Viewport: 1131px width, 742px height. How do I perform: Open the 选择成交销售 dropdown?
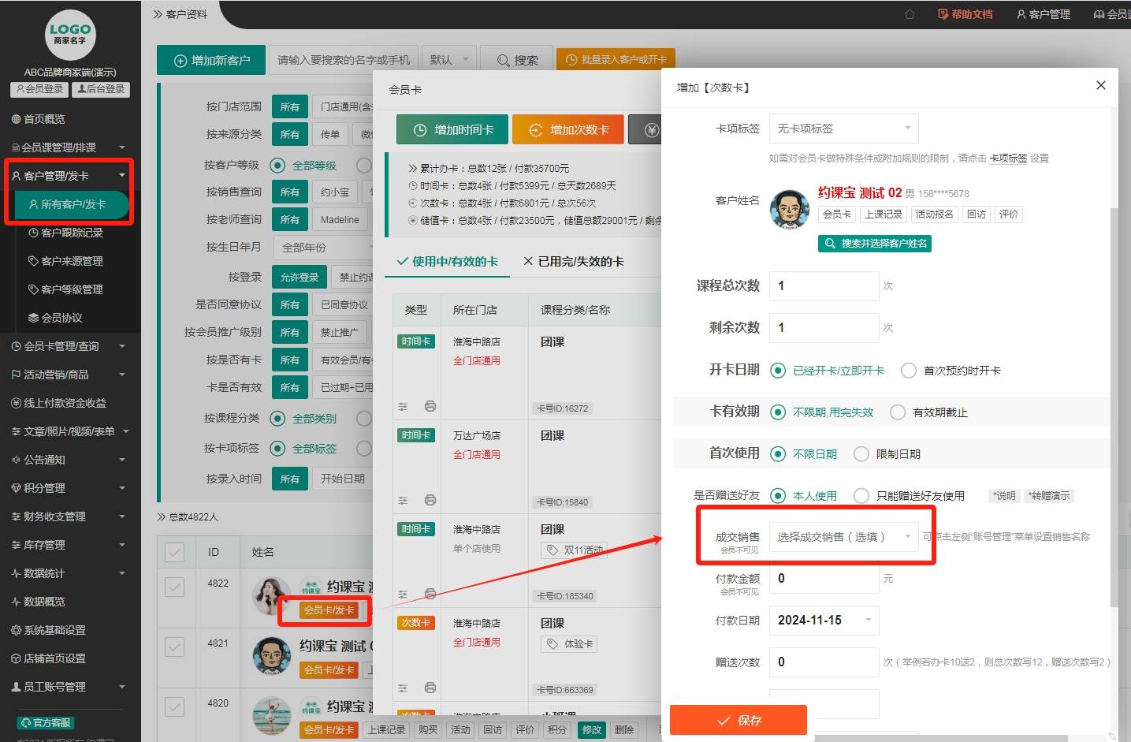(843, 537)
